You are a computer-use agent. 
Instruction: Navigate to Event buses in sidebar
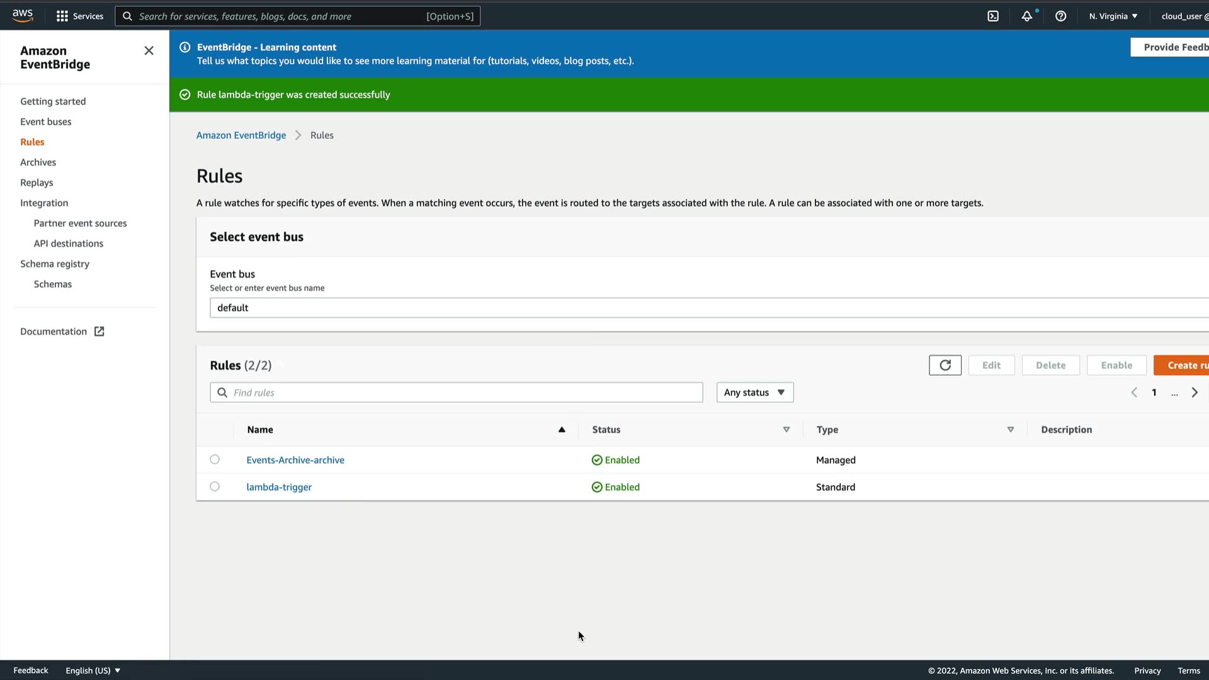click(x=45, y=122)
